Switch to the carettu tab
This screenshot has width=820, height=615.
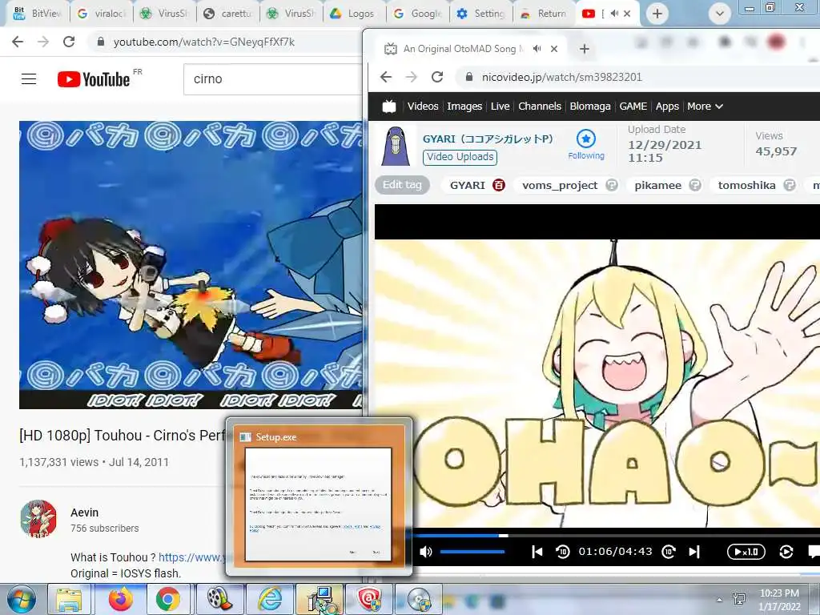(x=228, y=13)
